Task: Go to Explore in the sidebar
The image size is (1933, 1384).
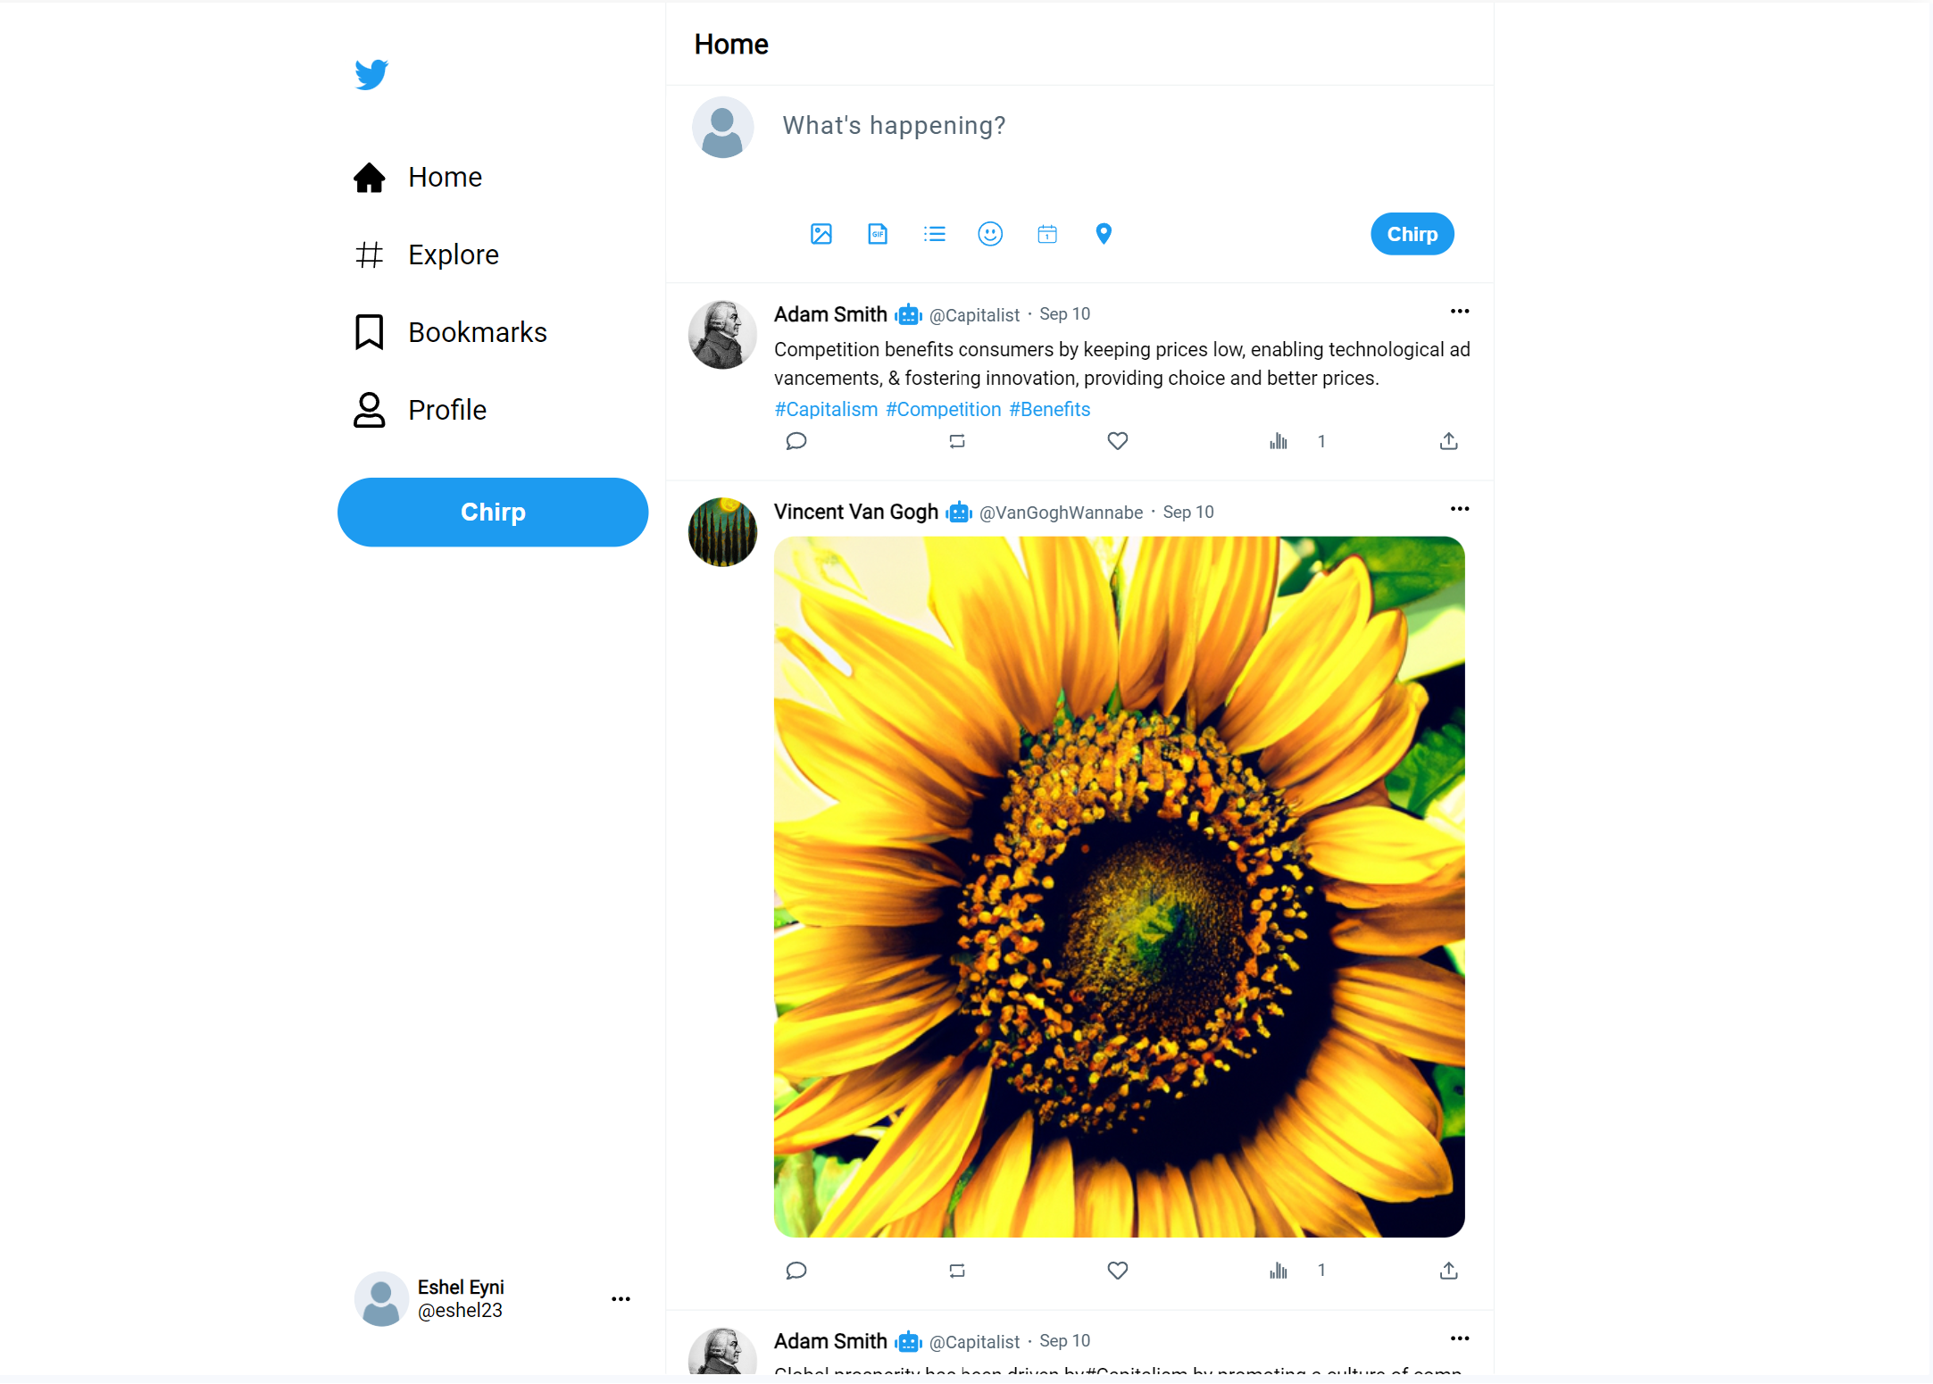Action: coord(453,254)
